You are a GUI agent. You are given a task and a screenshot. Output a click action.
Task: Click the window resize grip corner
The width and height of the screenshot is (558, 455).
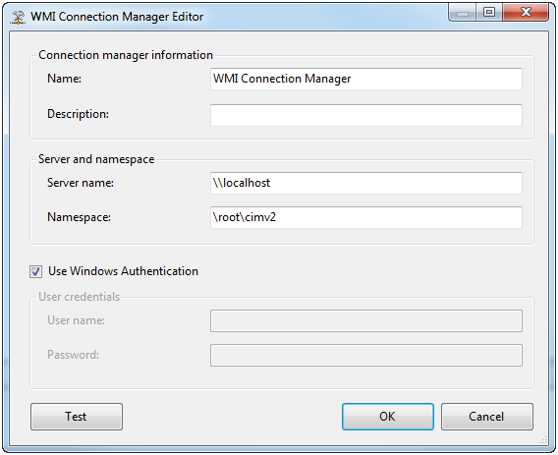pos(543,440)
